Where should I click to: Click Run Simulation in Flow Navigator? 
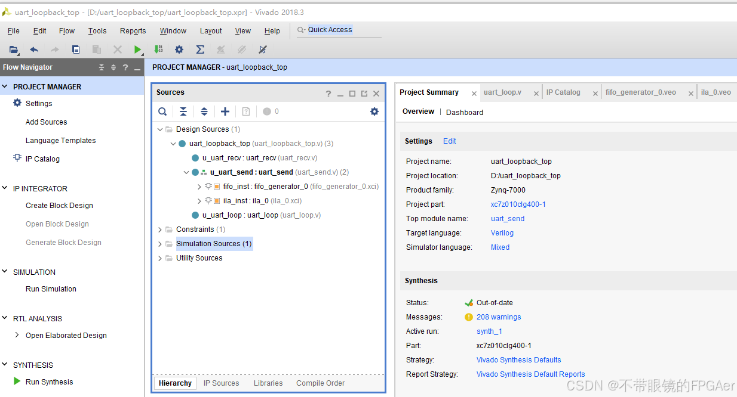51,289
